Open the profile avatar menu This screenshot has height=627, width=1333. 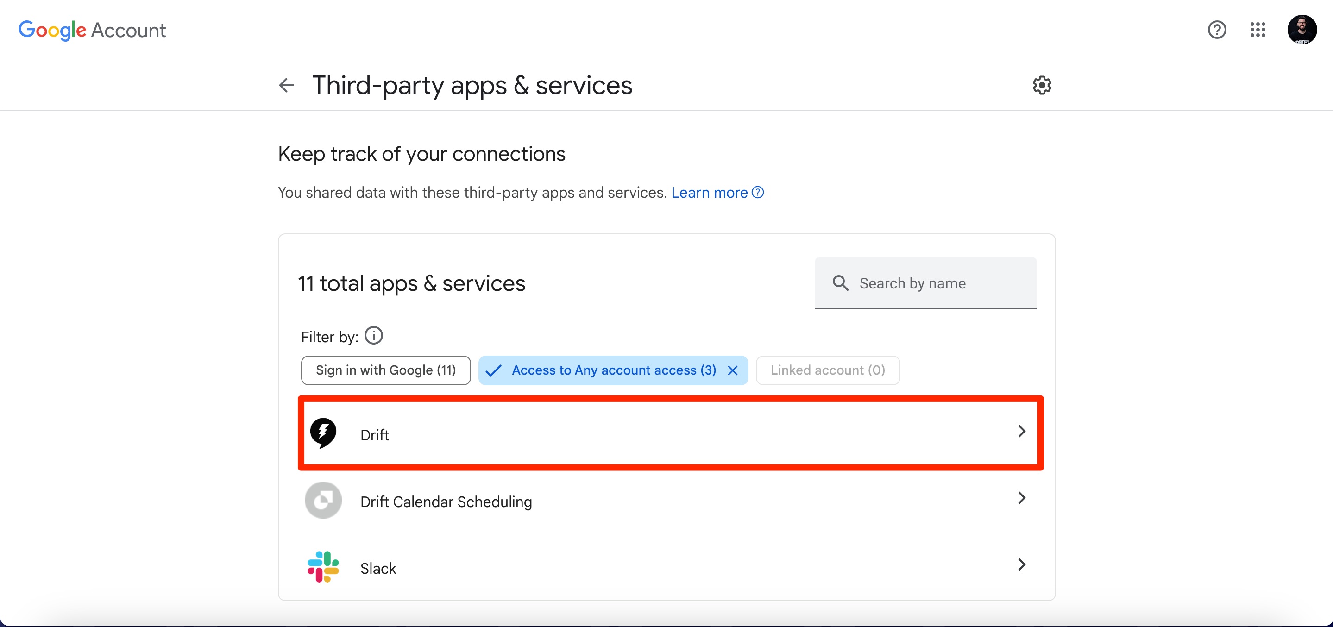(x=1302, y=30)
